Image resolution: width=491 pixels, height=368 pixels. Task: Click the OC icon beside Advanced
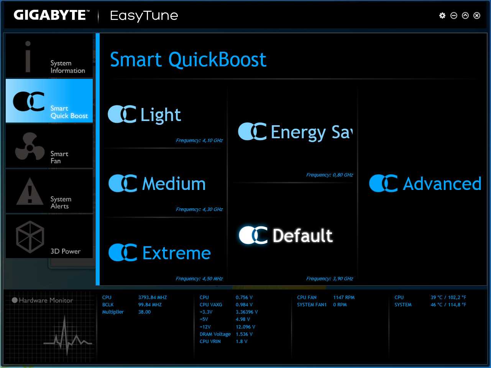[x=383, y=183]
